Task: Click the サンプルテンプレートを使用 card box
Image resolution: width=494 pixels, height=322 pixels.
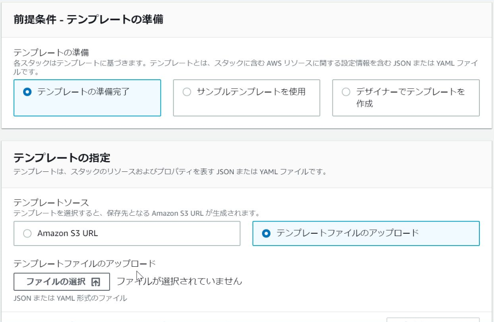Action: tap(247, 98)
